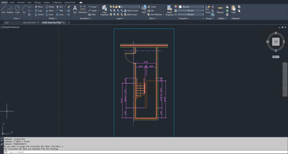288x154 pixels.
Task: Open linetype ByLayer dropdown
Action: click(x=190, y=14)
